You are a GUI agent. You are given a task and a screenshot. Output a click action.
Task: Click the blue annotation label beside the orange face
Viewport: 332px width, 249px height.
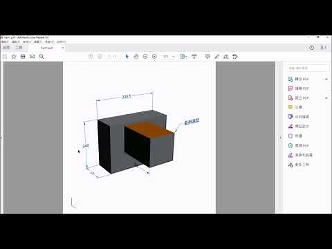[192, 122]
